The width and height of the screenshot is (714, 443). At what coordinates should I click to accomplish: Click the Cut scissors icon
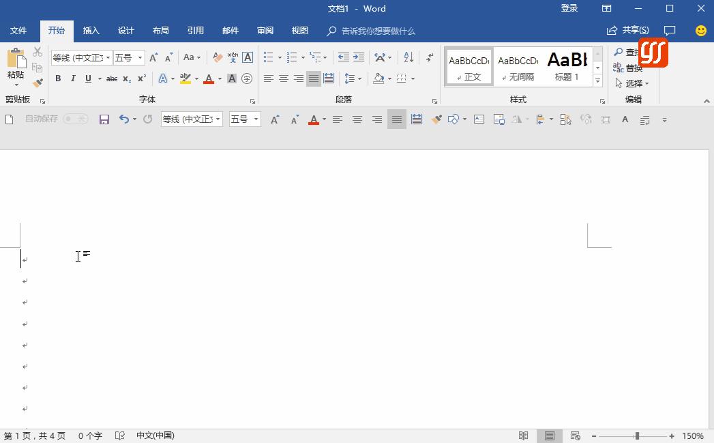click(38, 53)
